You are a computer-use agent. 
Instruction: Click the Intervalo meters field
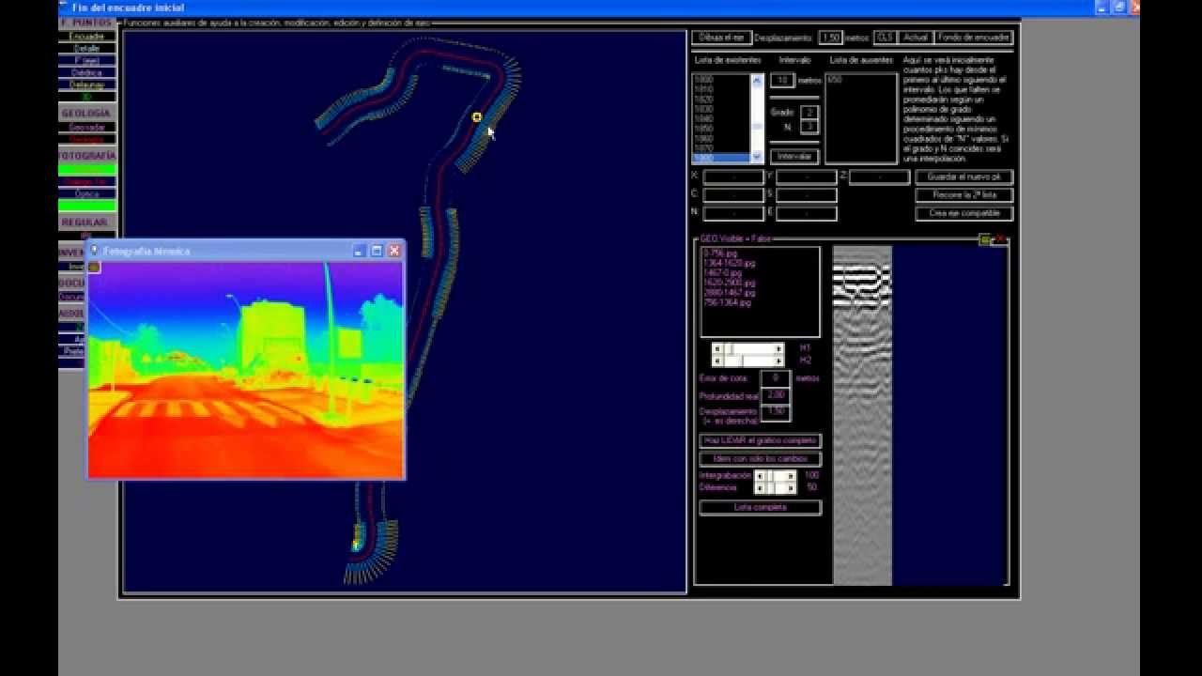click(781, 81)
